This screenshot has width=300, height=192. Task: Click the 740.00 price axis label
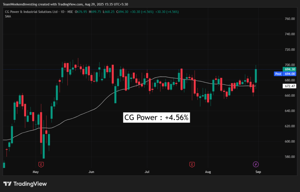[x=290, y=34]
